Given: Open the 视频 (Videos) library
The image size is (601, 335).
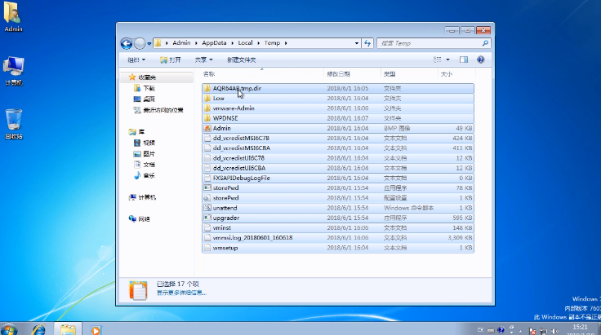Looking at the screenshot, I should click(x=144, y=143).
